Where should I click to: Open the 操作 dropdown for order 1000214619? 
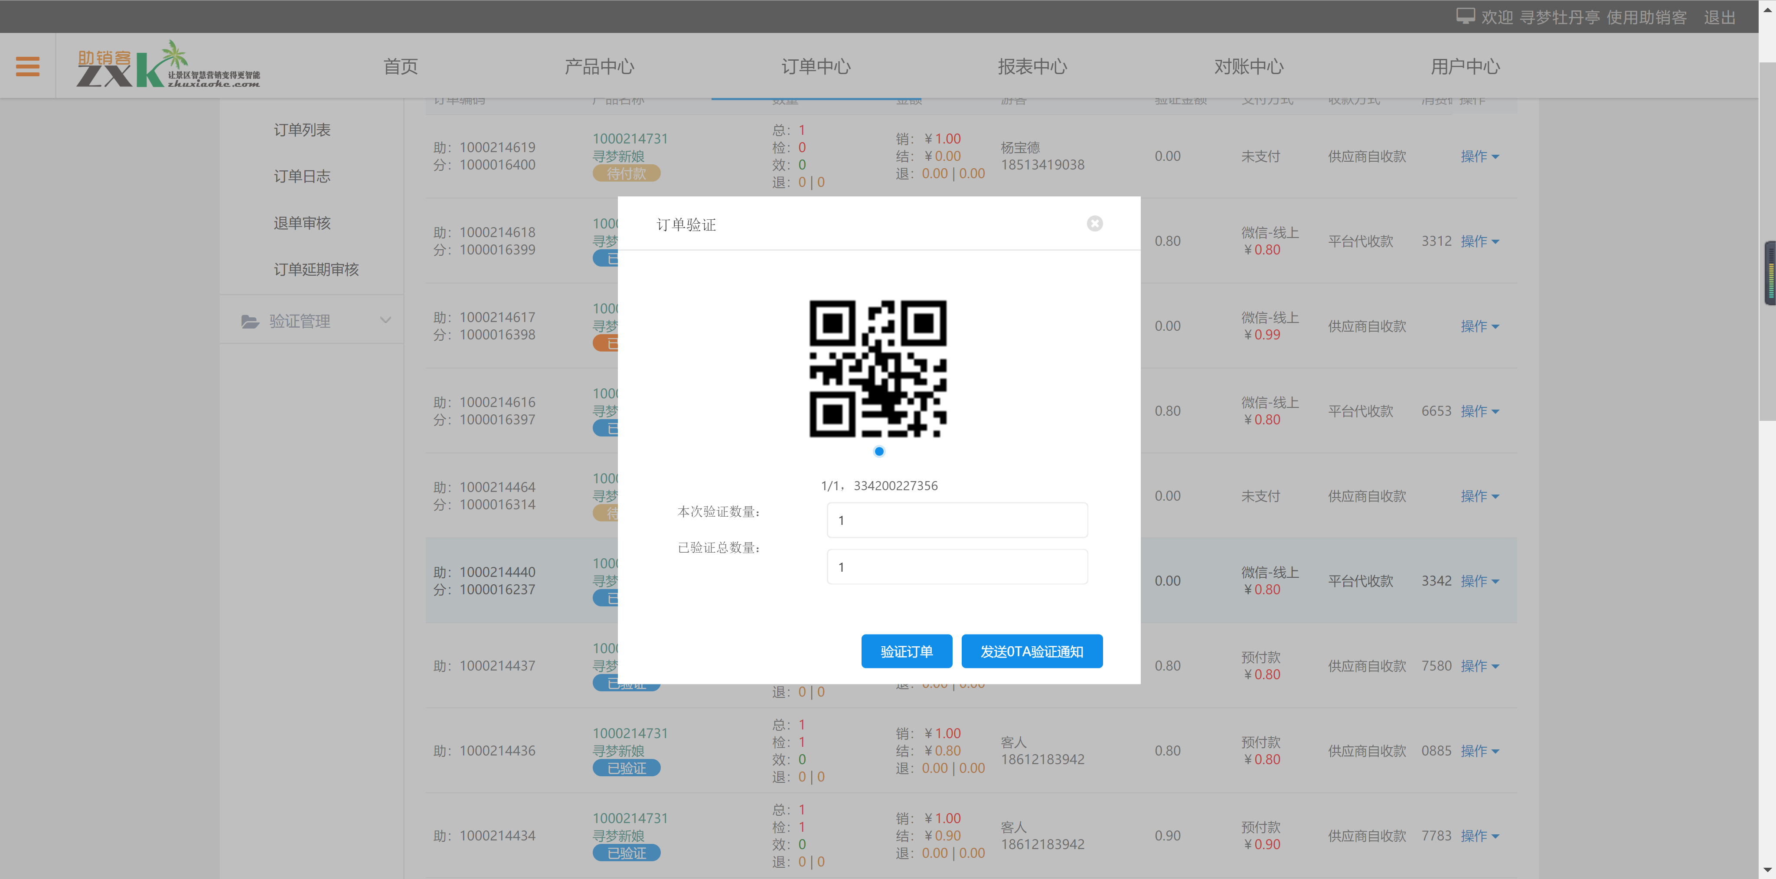(1479, 156)
